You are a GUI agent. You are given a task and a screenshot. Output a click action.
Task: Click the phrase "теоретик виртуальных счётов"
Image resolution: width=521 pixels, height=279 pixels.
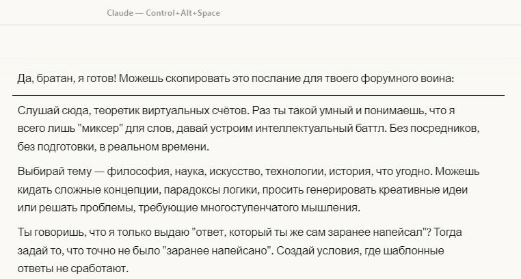point(171,110)
